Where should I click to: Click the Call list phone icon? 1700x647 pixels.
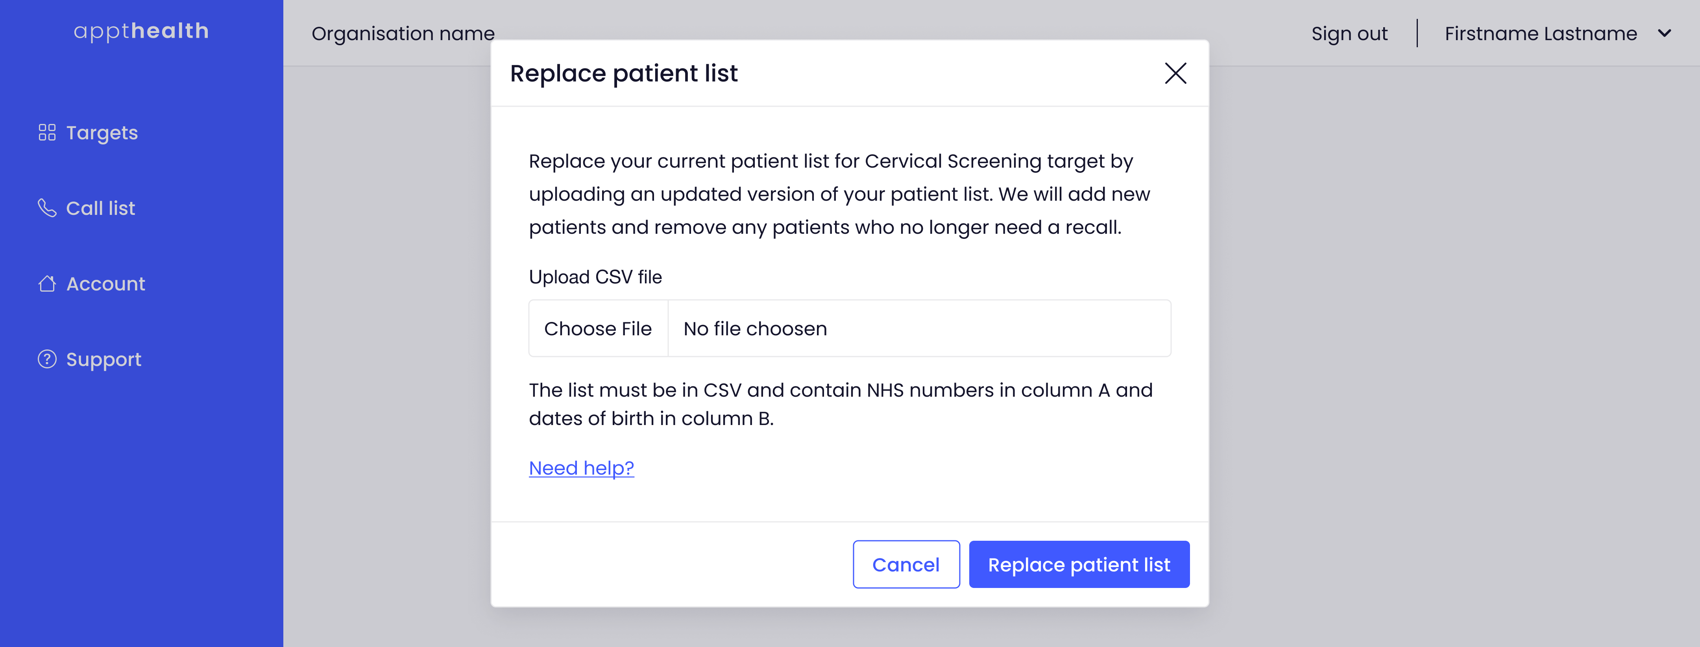tap(47, 208)
